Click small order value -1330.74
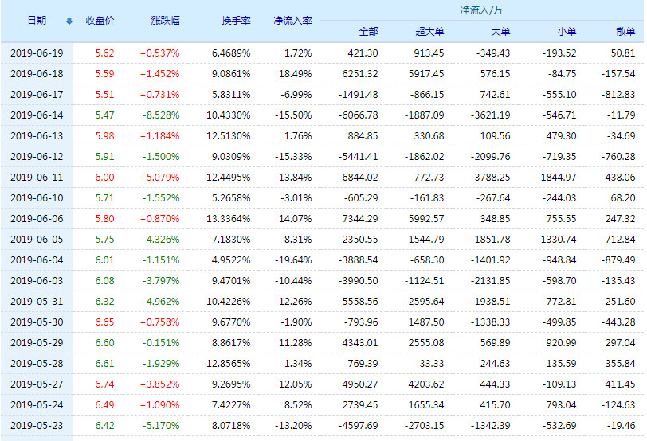This screenshot has width=647, height=441. pos(556,239)
